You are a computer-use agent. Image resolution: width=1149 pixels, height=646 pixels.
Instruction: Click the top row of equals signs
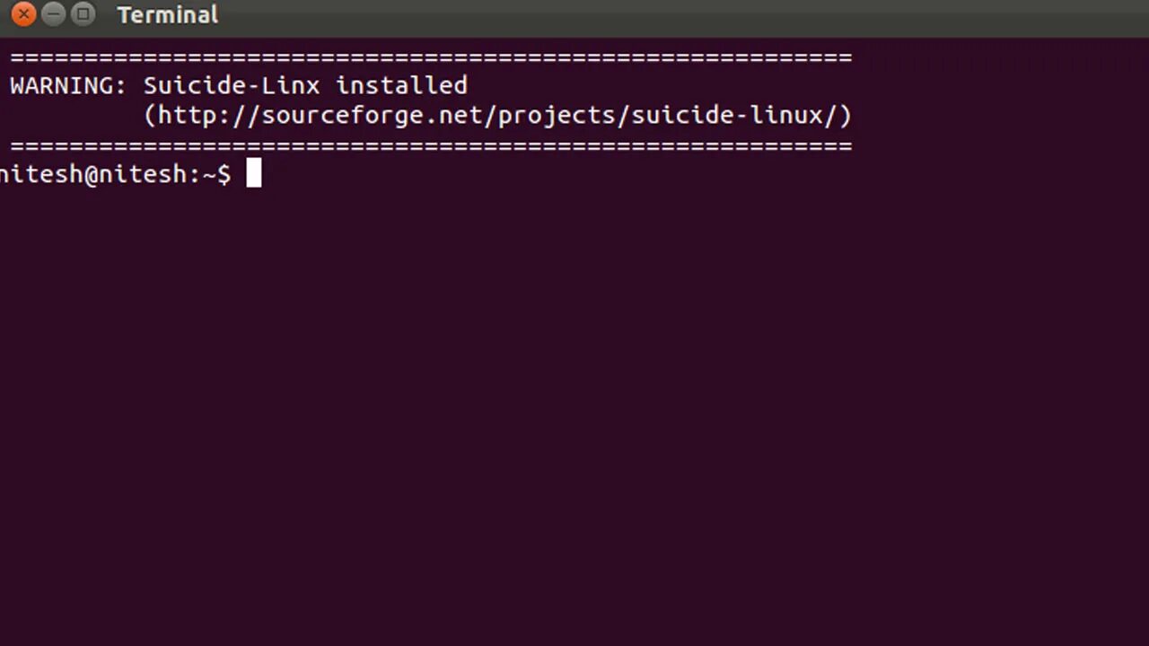click(431, 58)
